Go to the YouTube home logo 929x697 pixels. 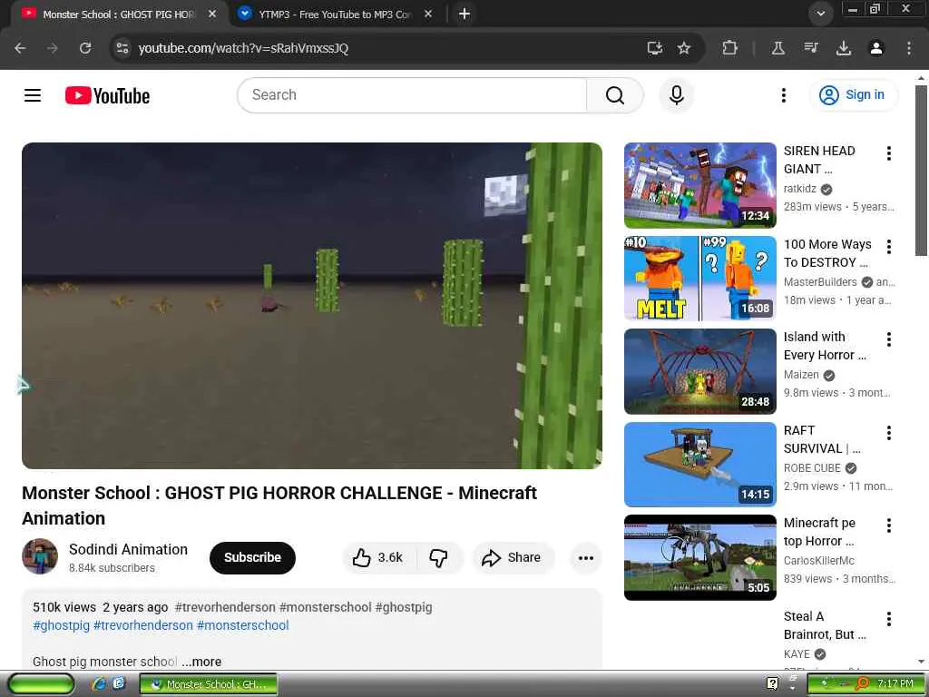point(107,95)
